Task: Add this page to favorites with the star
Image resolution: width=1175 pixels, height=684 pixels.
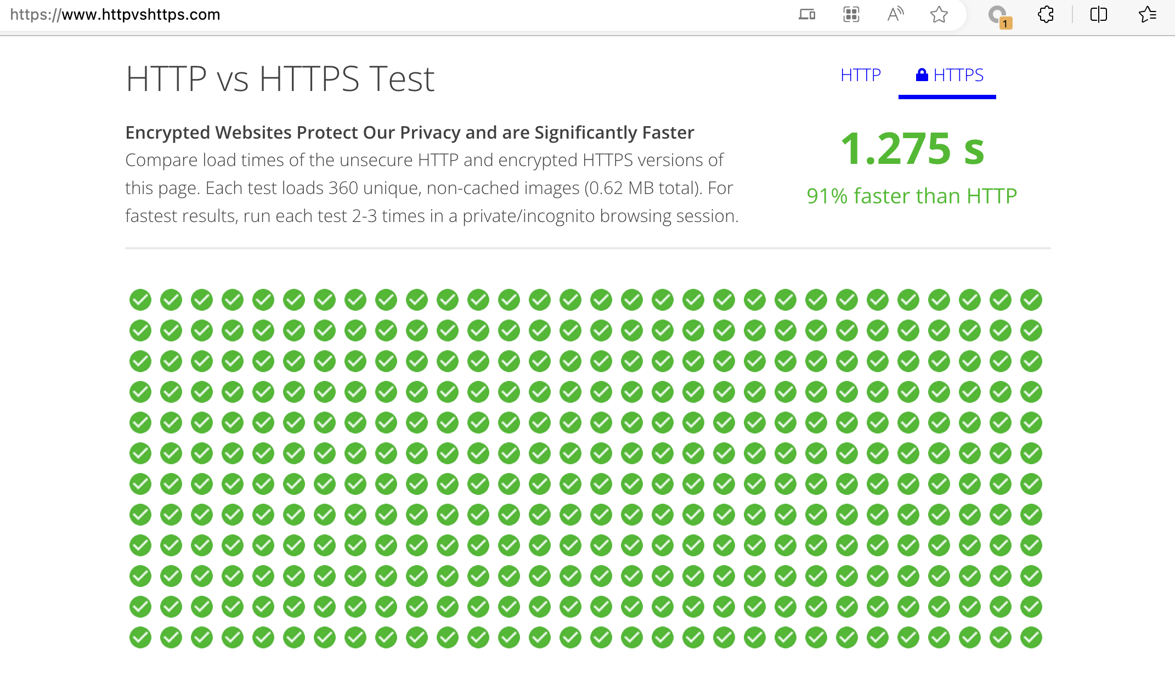Action: coord(939,15)
